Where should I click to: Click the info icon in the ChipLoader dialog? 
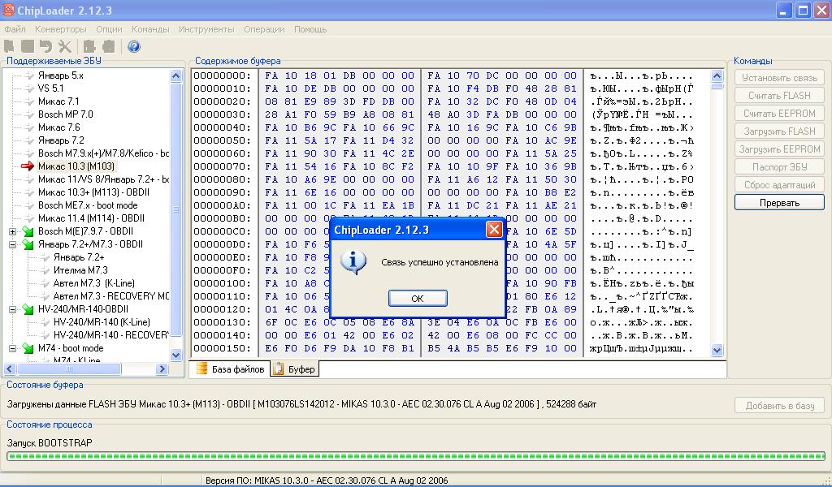[353, 262]
